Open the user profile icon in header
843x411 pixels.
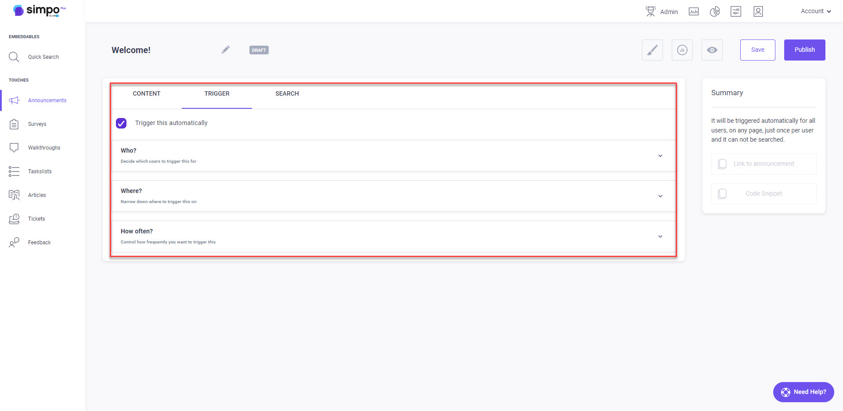tap(758, 11)
